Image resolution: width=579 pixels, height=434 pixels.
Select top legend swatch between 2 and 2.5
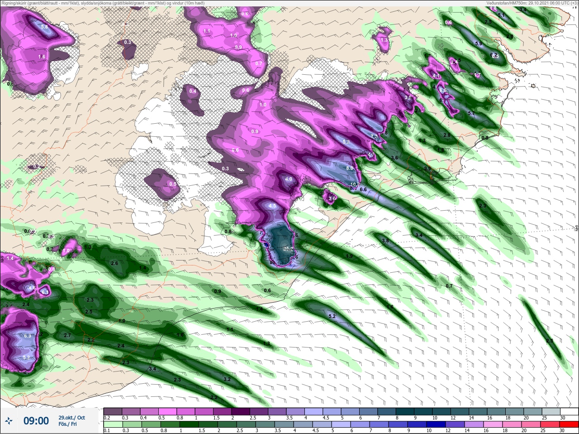coord(239,411)
